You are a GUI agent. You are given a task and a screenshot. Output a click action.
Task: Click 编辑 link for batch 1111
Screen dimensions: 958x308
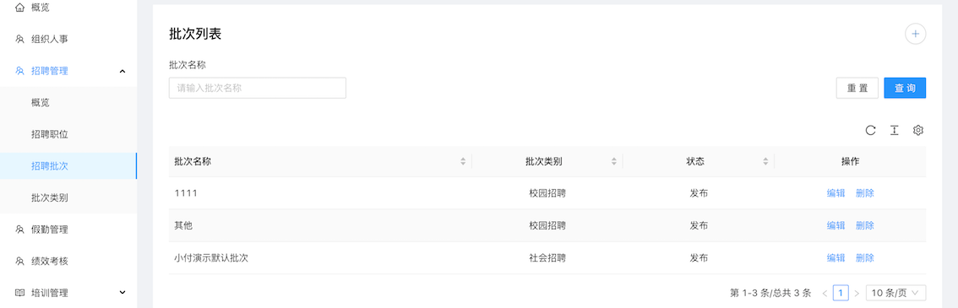(836, 193)
